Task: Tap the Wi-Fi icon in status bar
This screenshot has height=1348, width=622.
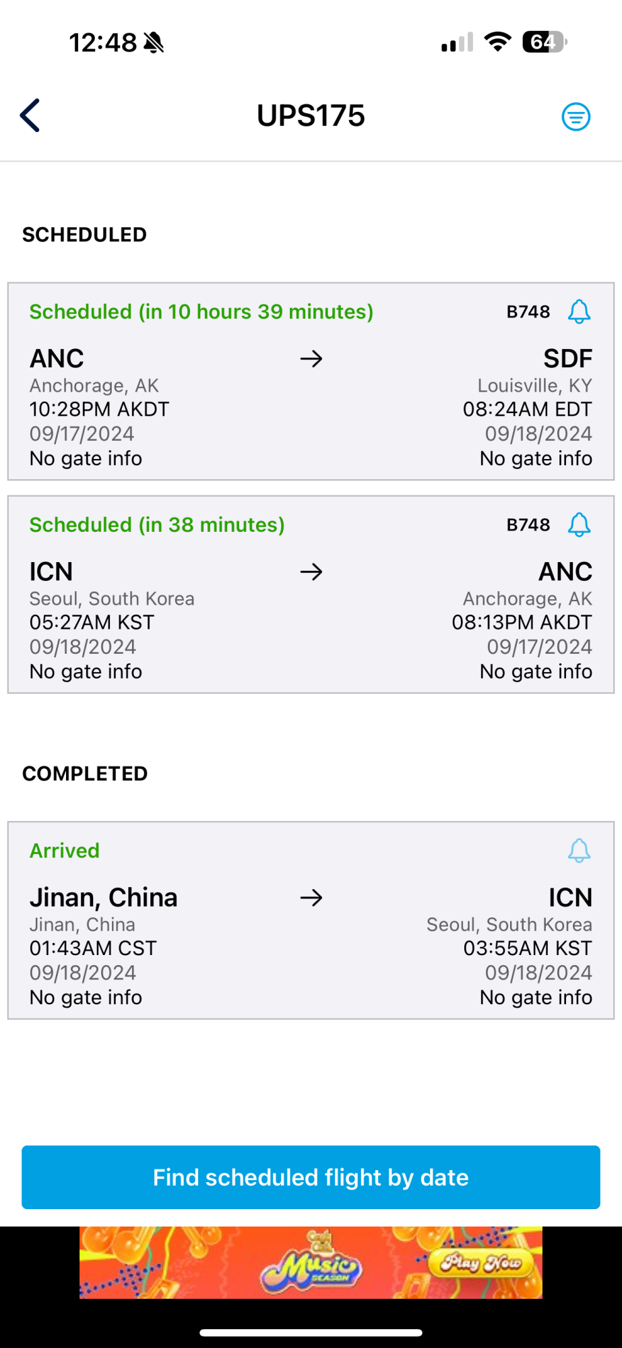Action: [x=497, y=42]
